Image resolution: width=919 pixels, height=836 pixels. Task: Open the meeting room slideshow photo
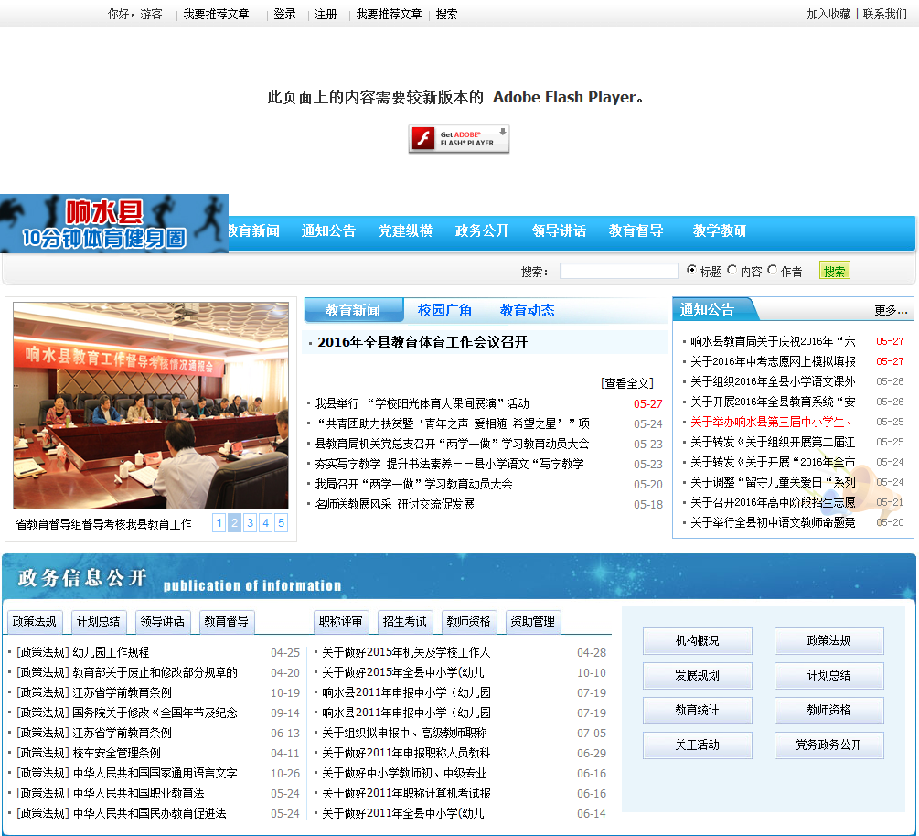point(151,405)
